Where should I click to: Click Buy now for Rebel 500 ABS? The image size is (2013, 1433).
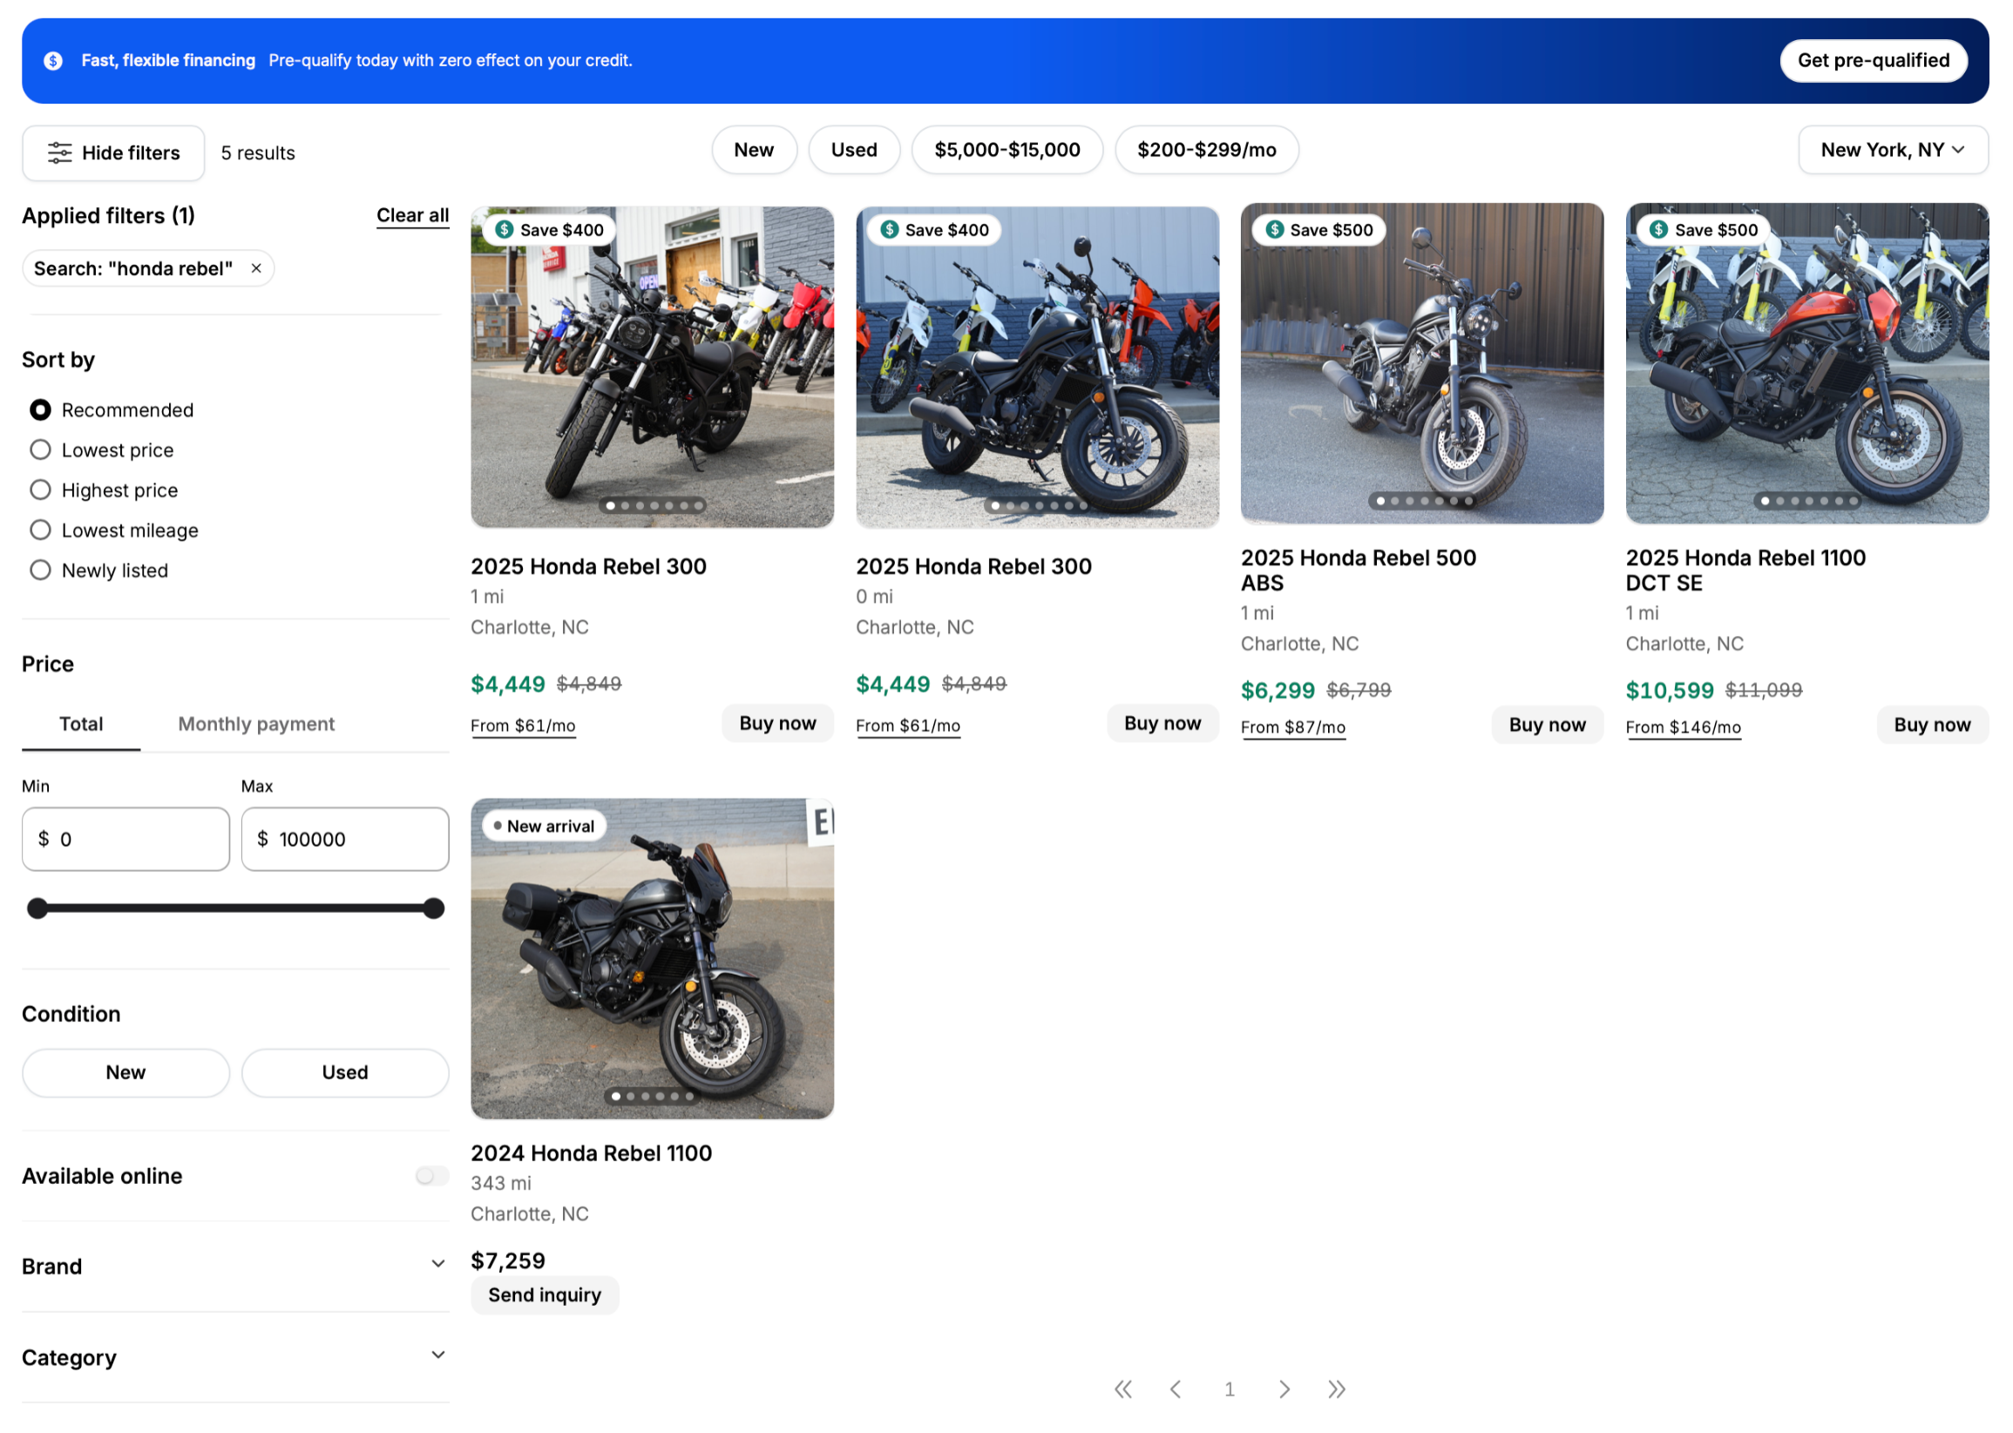pyautogui.click(x=1549, y=727)
